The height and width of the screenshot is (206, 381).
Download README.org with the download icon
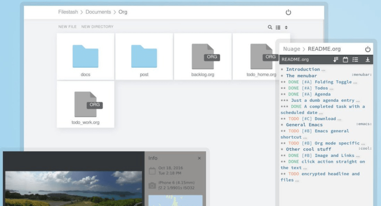point(368,59)
